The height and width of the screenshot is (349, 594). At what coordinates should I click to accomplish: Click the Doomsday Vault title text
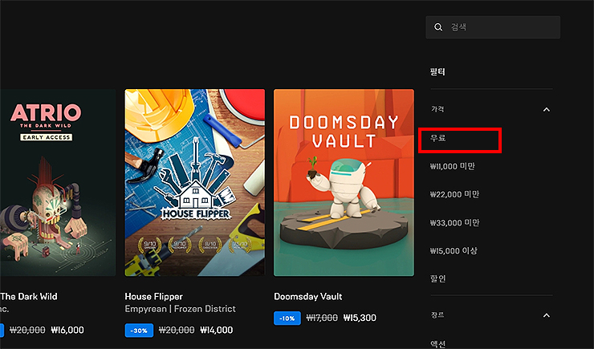click(308, 296)
